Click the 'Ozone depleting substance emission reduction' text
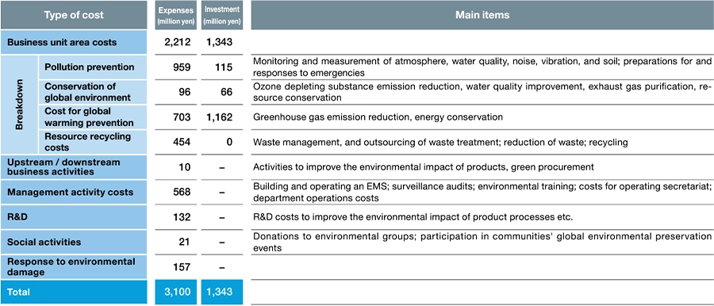714x306 pixels. pos(482,92)
